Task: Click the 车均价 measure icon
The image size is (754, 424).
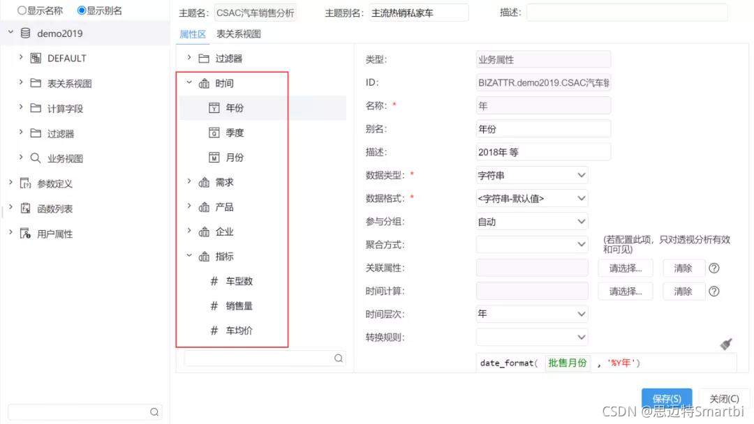Action: click(x=214, y=330)
